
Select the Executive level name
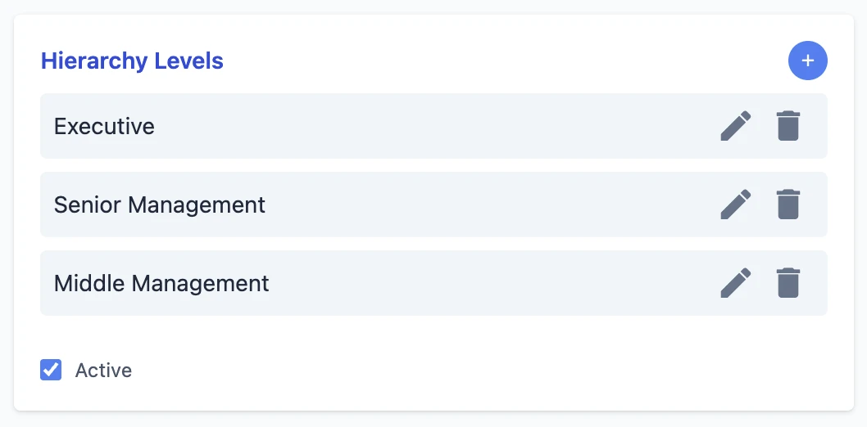pyautogui.click(x=104, y=127)
